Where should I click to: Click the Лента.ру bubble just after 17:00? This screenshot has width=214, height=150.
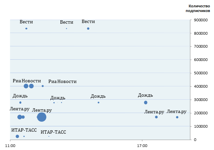(x=156, y=117)
